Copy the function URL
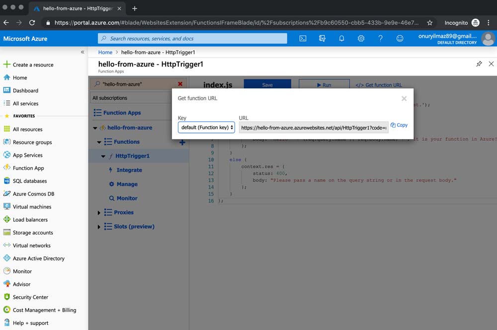497x330 pixels. click(399, 125)
